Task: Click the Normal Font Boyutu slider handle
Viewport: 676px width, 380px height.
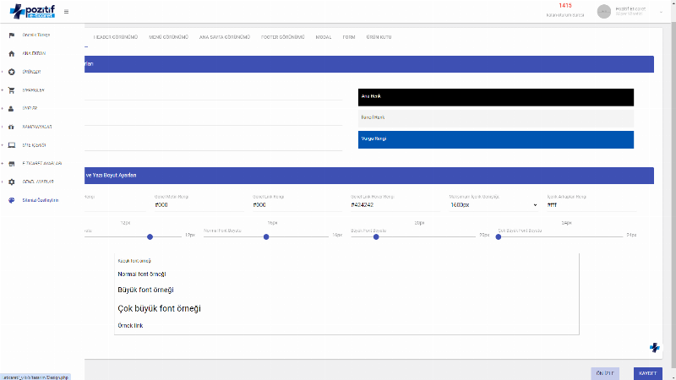Action: click(x=266, y=237)
